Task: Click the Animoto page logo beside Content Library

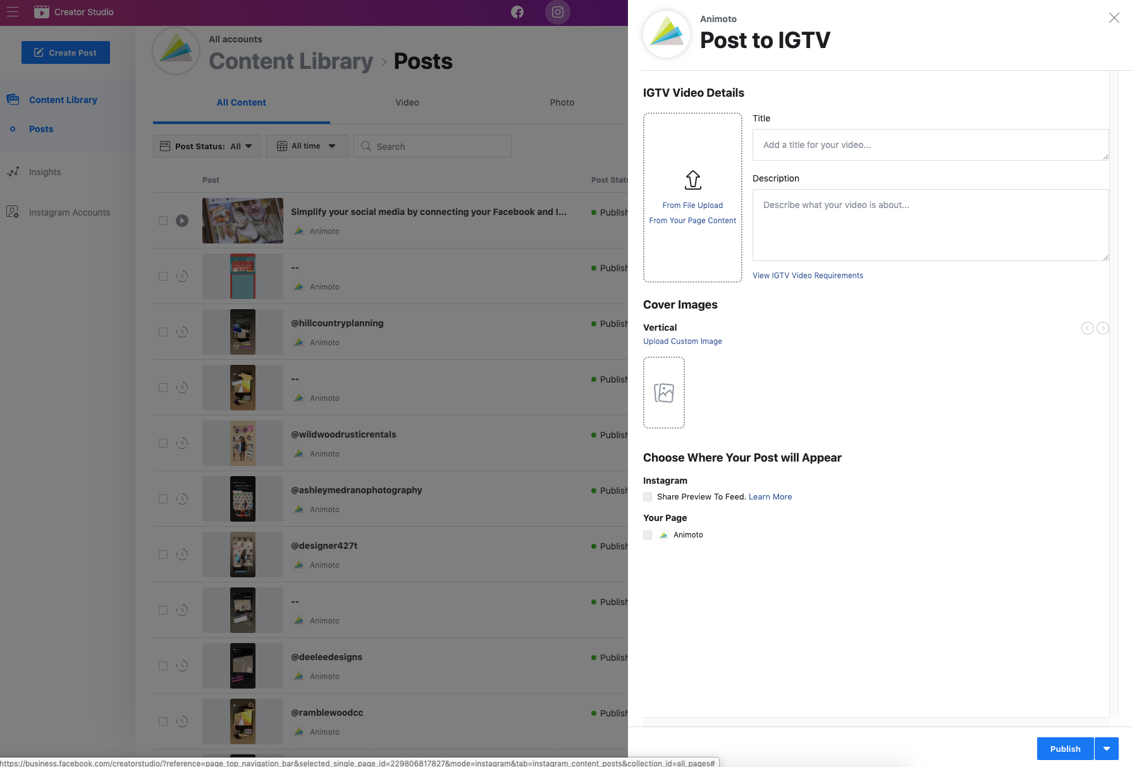Action: (176, 51)
